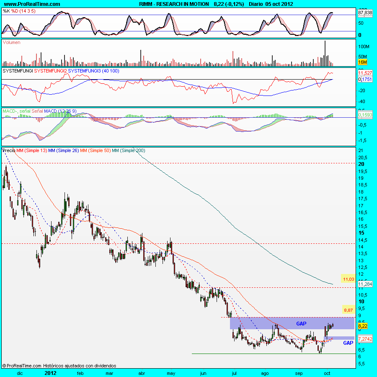
Task: Click the jun month label on date axis
Action: coord(203,373)
